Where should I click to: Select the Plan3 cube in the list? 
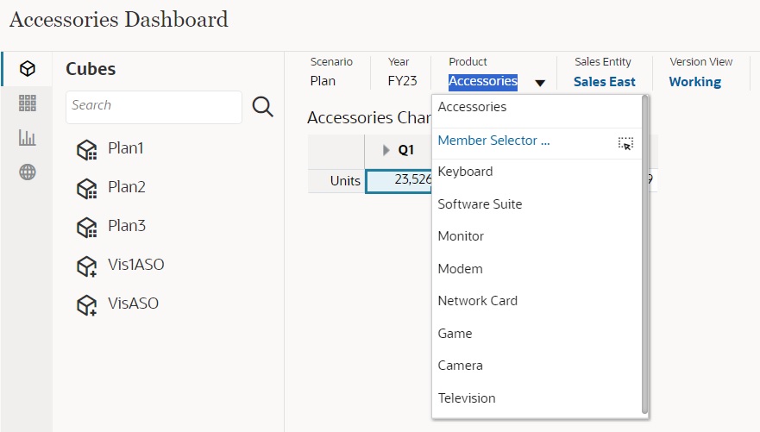pos(126,226)
